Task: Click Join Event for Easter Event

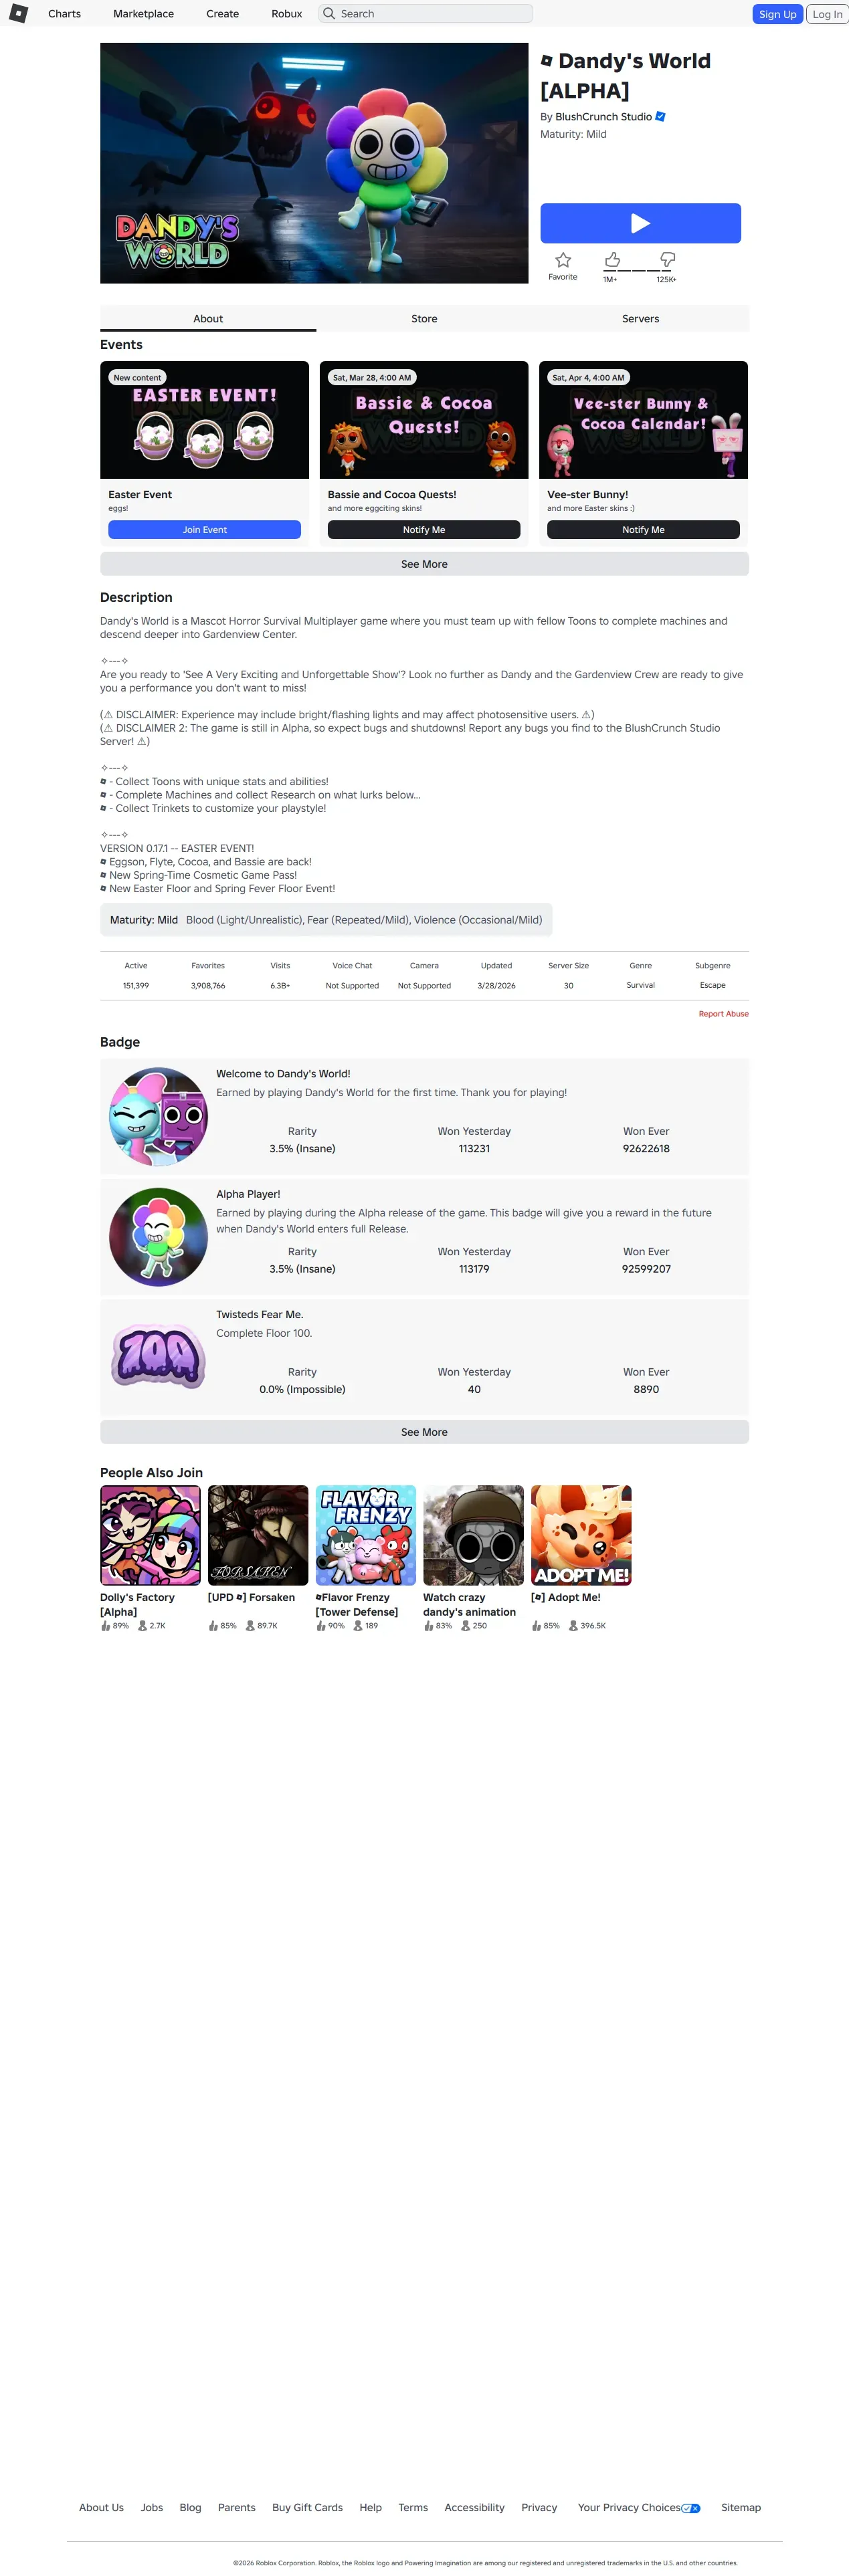Action: [204, 530]
